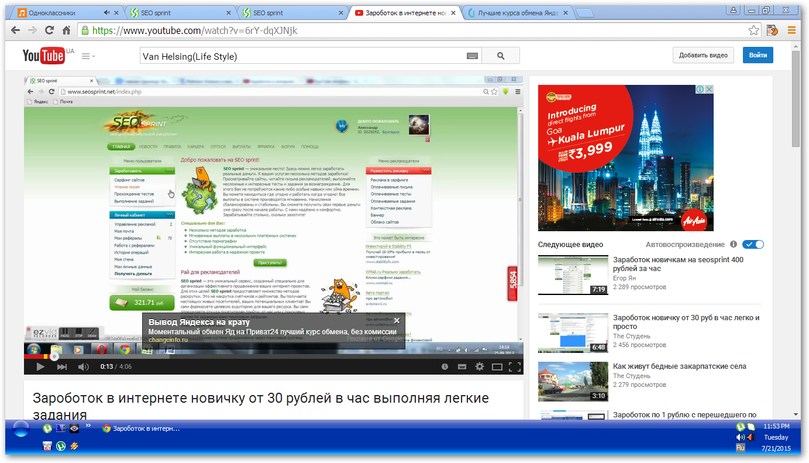
Task: Skip to the next video
Action: tap(62, 367)
